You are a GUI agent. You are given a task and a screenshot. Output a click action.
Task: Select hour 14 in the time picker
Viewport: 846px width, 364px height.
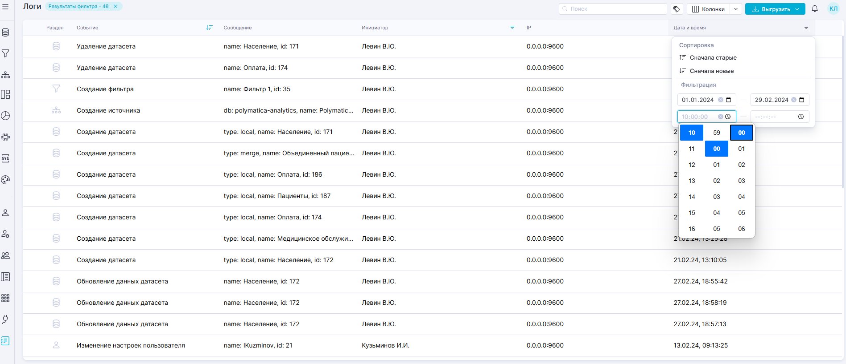[x=692, y=197]
